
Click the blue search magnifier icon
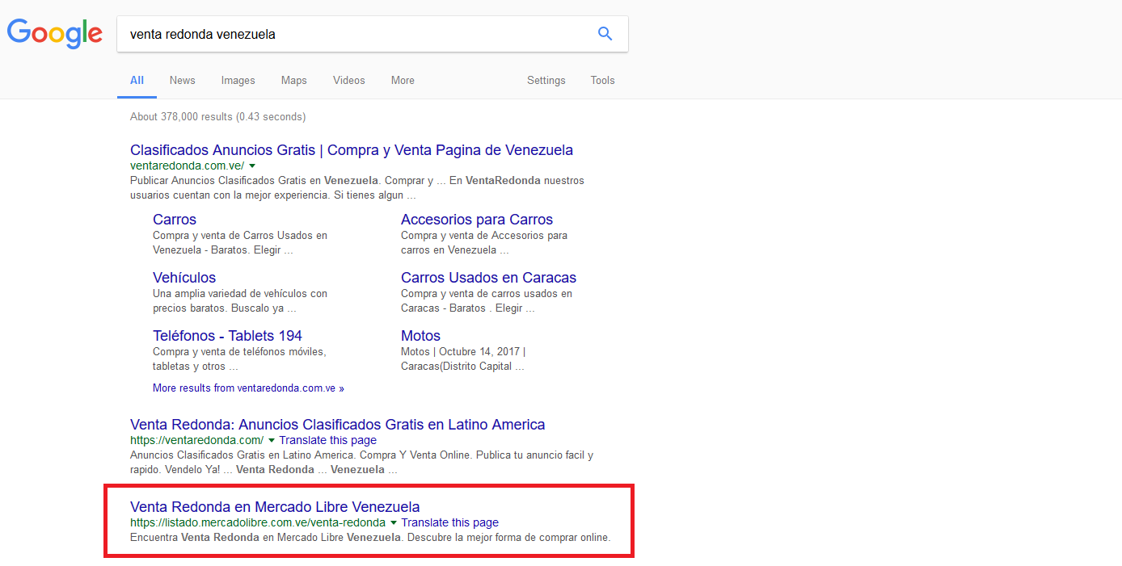click(605, 34)
